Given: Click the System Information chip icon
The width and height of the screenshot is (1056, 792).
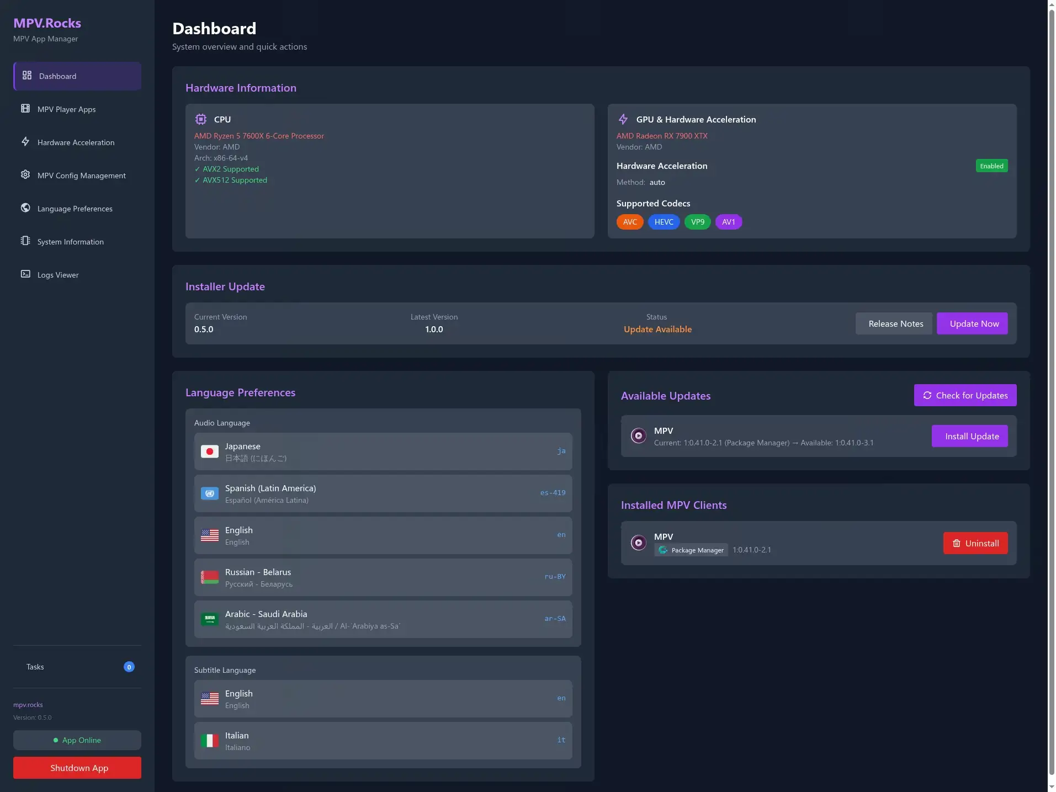Looking at the screenshot, I should (x=25, y=241).
